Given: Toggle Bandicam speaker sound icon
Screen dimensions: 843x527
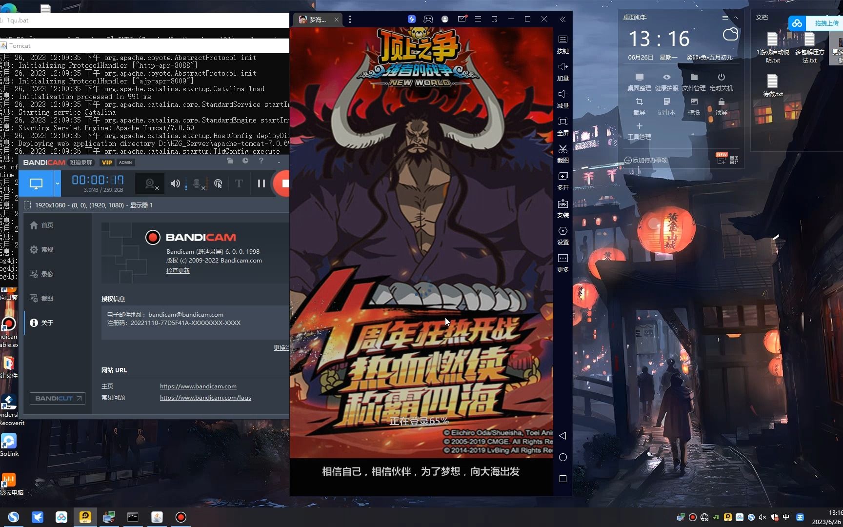Looking at the screenshot, I should coord(176,183).
